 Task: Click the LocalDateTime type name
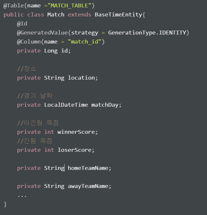point(66,105)
